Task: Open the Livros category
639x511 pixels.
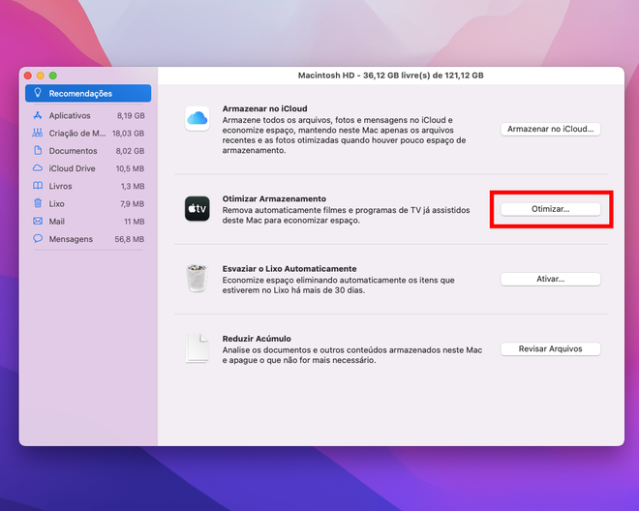Action: [x=88, y=186]
